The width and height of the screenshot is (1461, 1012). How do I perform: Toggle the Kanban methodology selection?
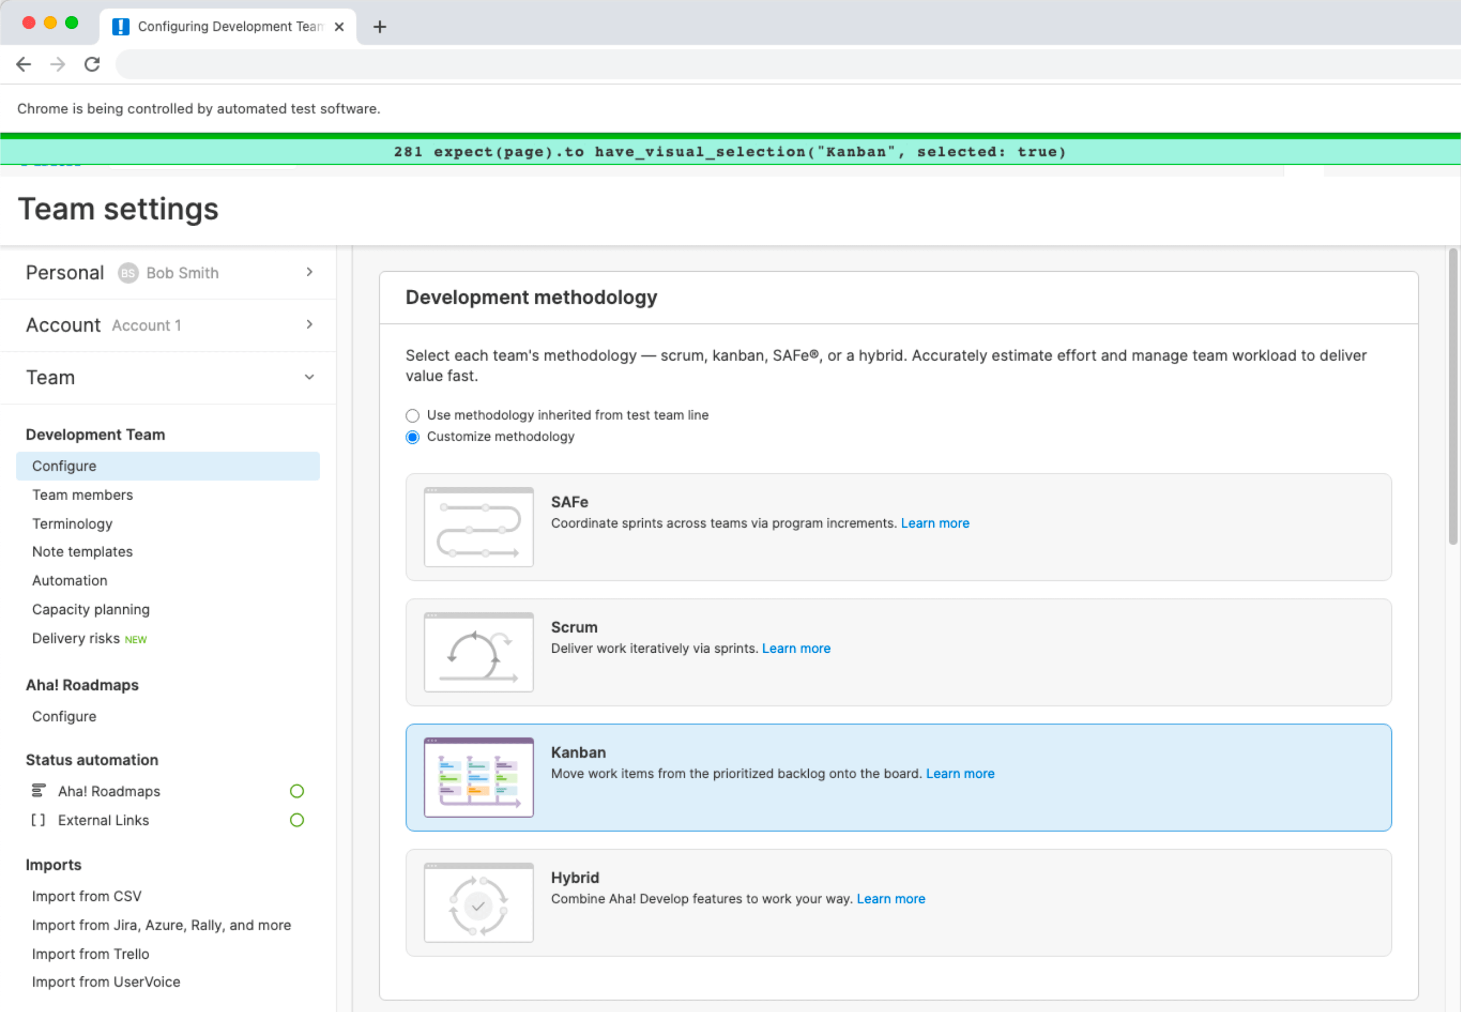[x=897, y=777]
